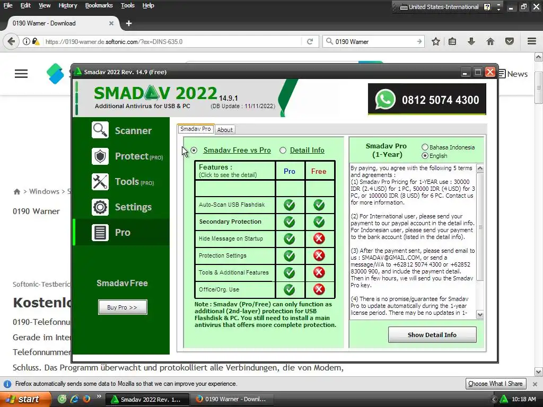Open the Firefox Edit menu
This screenshot has width=543, height=407.
pos(25,5)
